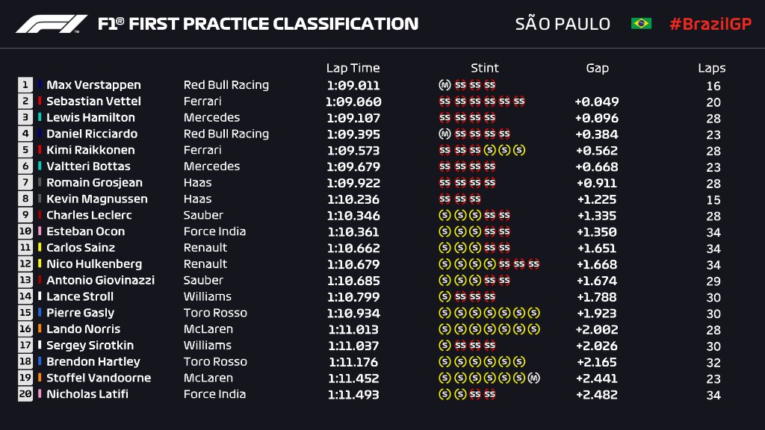
Task: Click Ricciardo's medium tyre stint icon
Action: click(445, 134)
